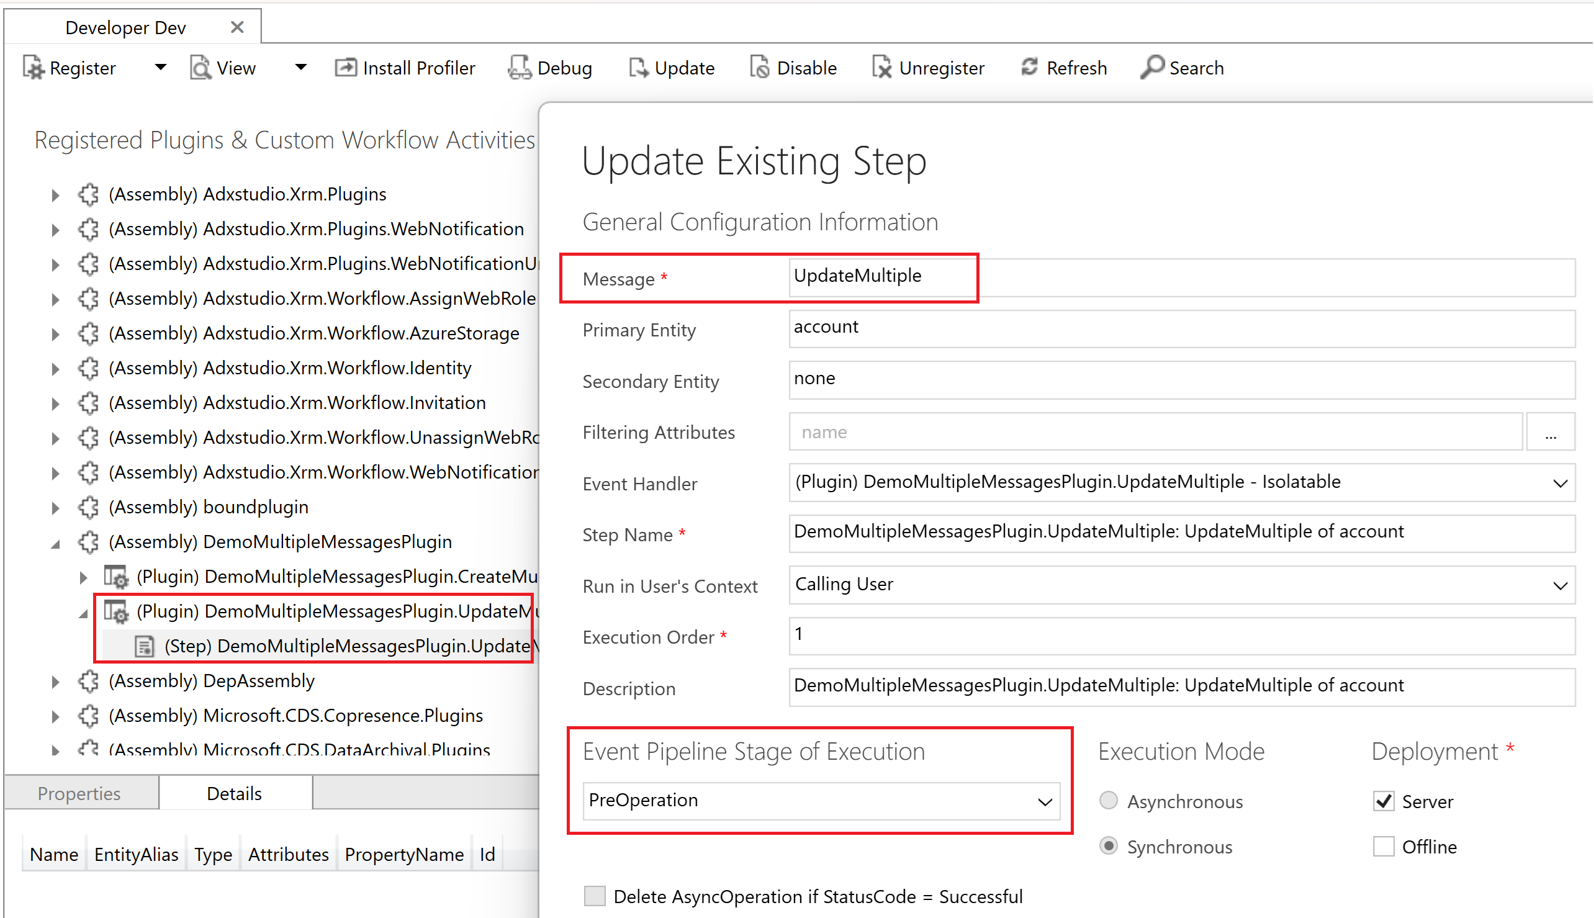
Task: Open the View dropdown arrow
Action: coord(301,68)
